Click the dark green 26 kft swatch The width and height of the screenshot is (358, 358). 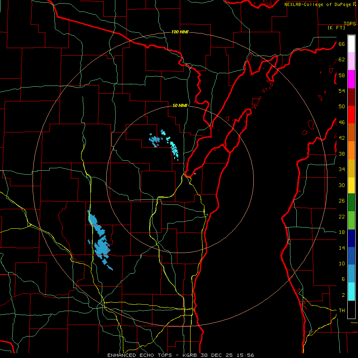351,202
